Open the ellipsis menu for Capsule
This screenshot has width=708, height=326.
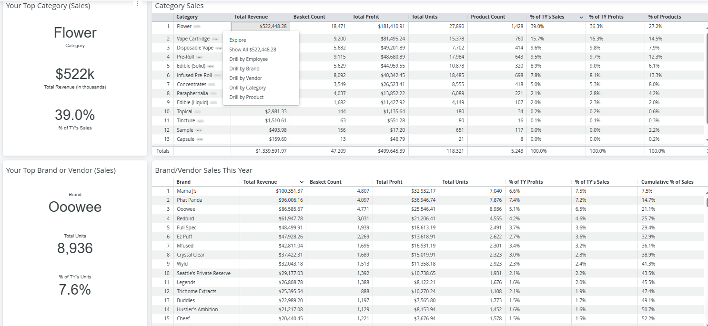[x=200, y=139]
